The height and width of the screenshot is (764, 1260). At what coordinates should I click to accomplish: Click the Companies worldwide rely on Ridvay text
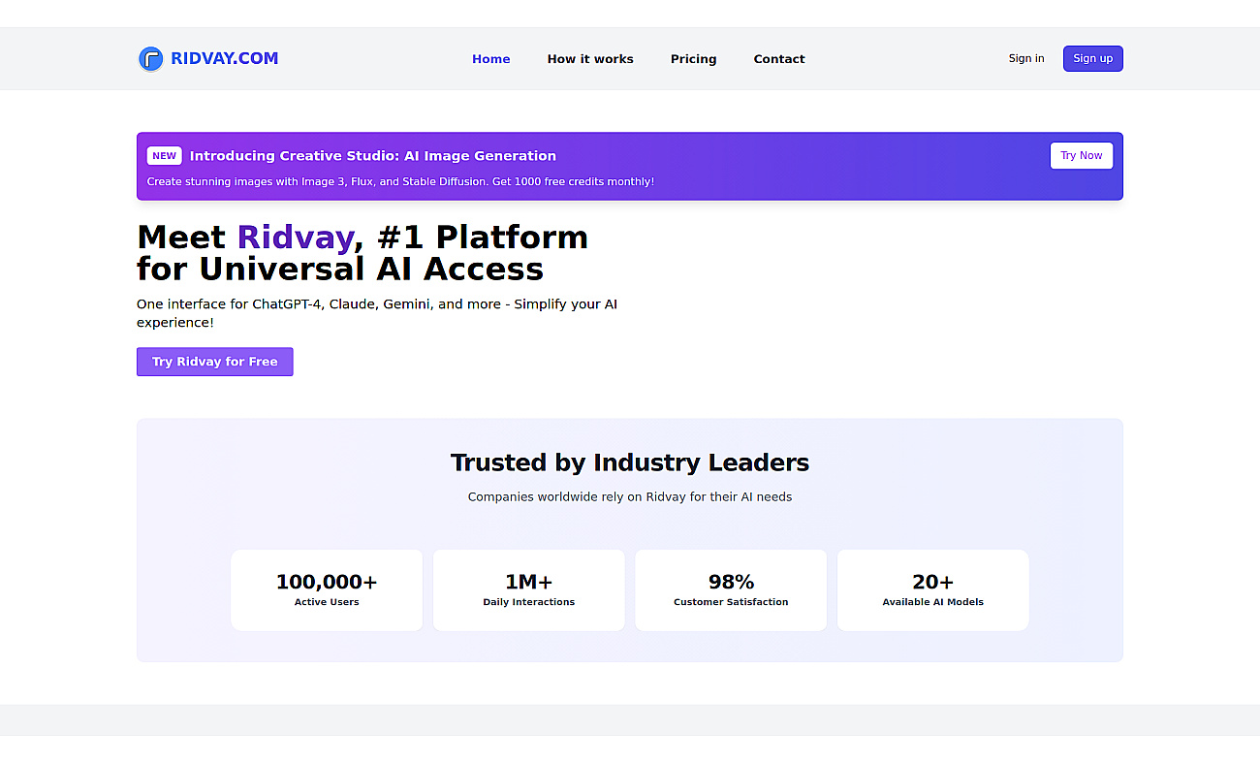pyautogui.click(x=630, y=496)
